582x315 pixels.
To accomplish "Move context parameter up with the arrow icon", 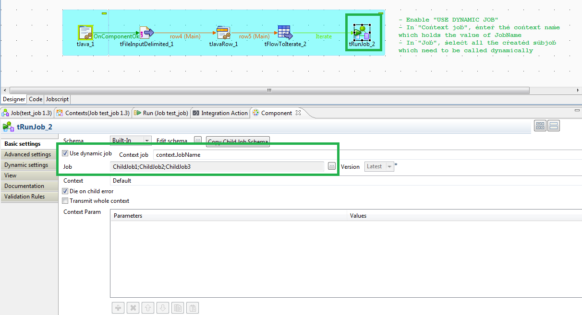I will click(147, 308).
